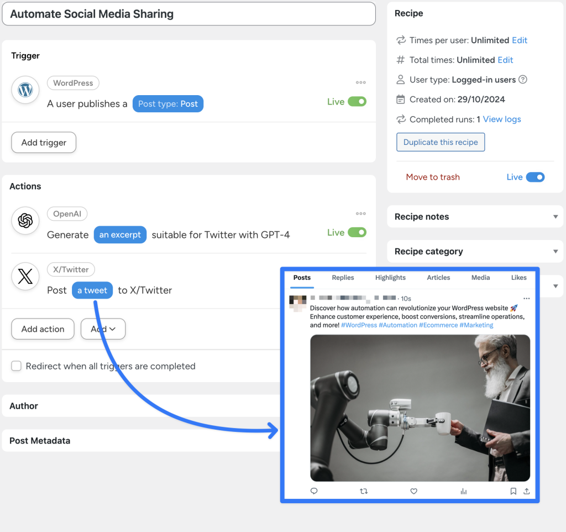This screenshot has width=566, height=532.
Task: Click the recipe title field 'Automate Social Media Sharing'
Action: pos(188,14)
